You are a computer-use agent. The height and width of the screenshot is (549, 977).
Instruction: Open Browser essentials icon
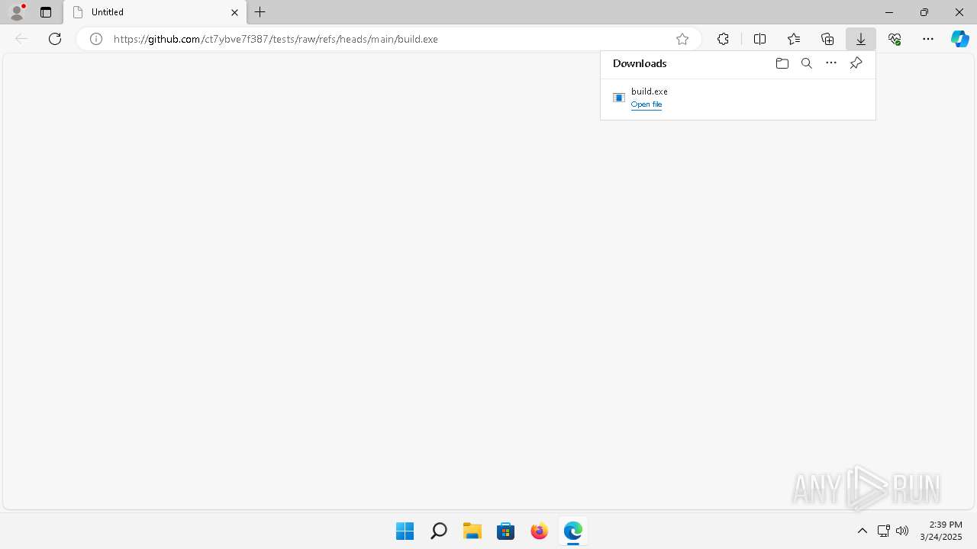point(895,39)
